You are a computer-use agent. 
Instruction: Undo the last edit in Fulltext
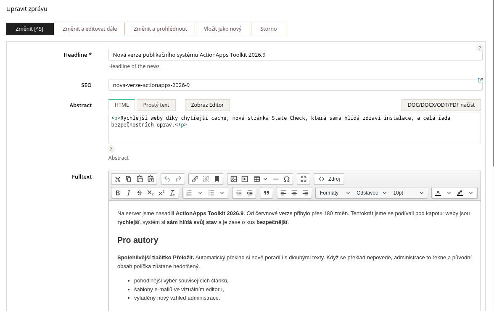167,179
